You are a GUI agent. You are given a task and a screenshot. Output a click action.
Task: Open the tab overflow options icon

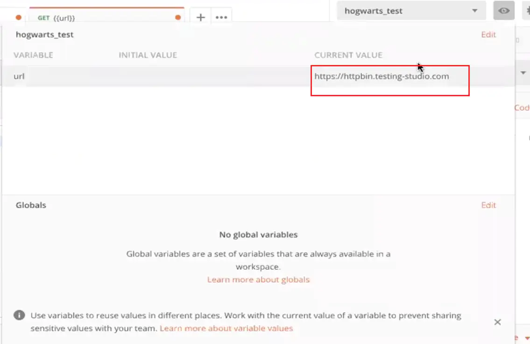221,17
